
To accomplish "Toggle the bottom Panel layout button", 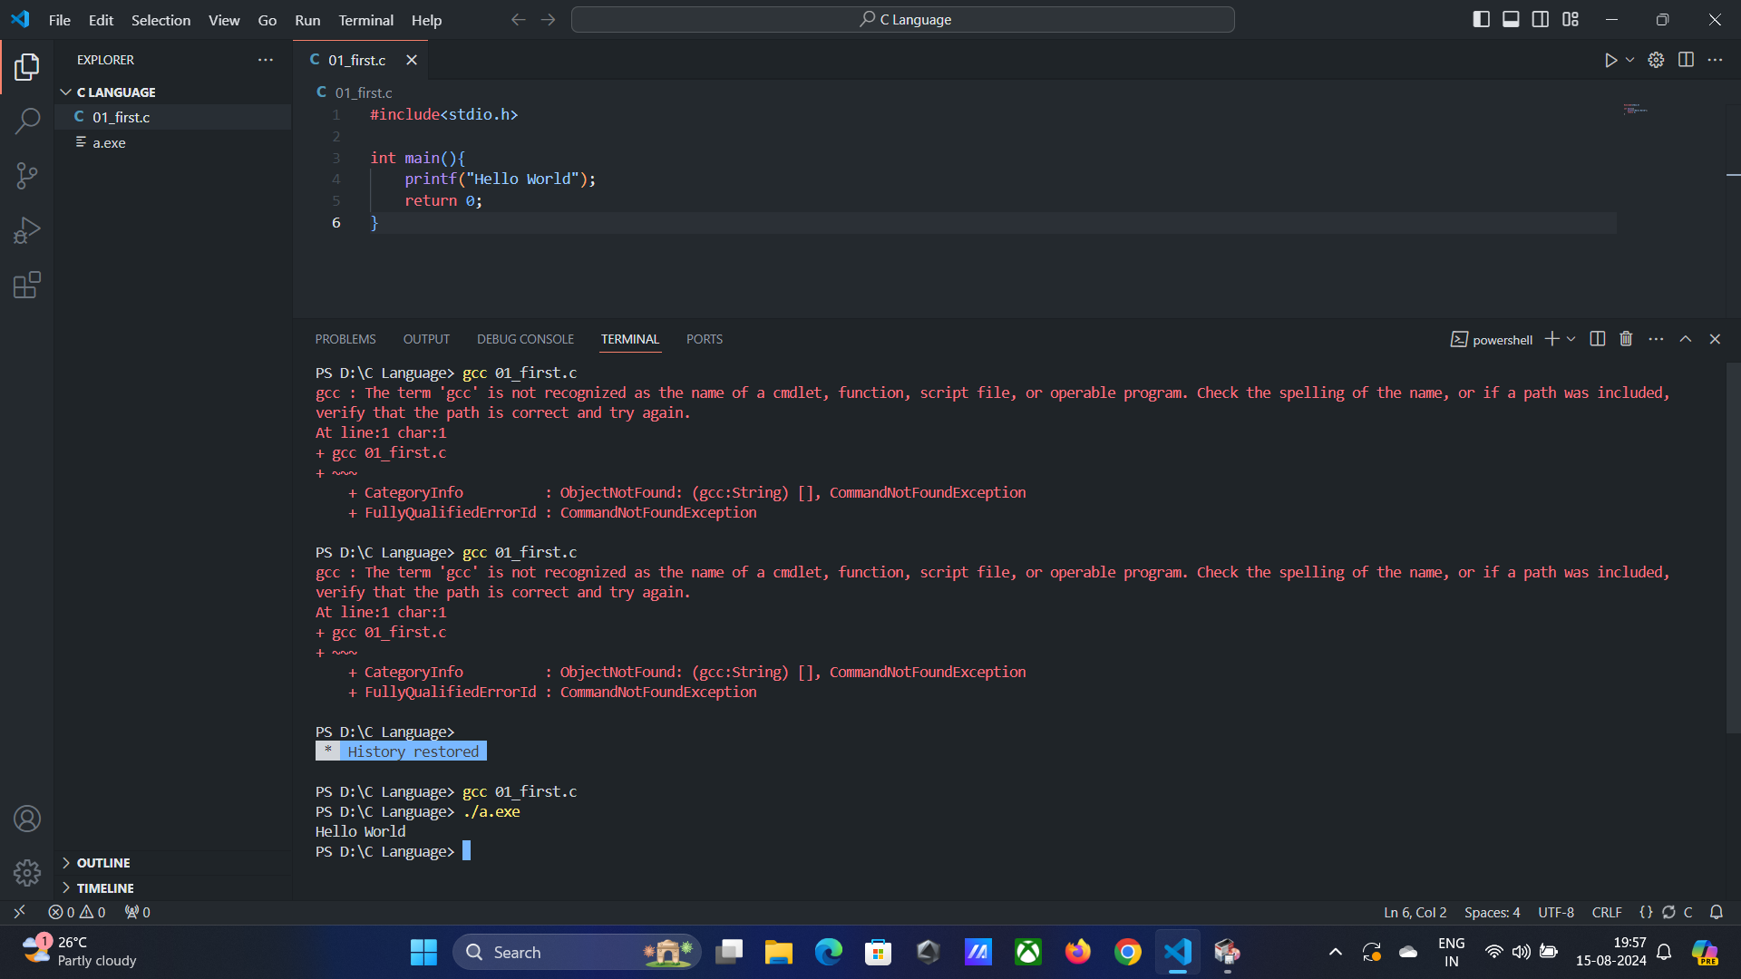I will (x=1511, y=19).
